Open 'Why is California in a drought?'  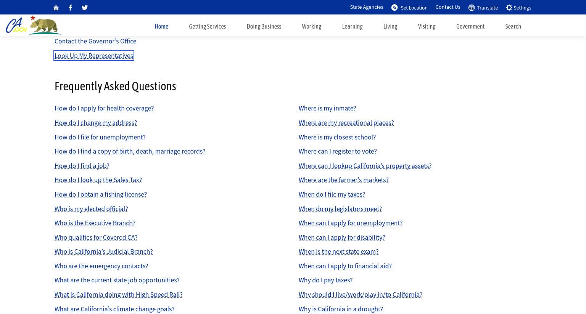(341, 309)
